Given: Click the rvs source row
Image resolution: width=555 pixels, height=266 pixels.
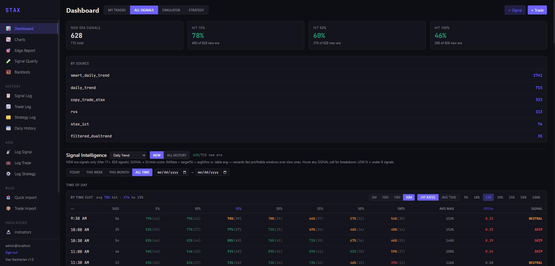Looking at the screenshot, I should point(307,112).
